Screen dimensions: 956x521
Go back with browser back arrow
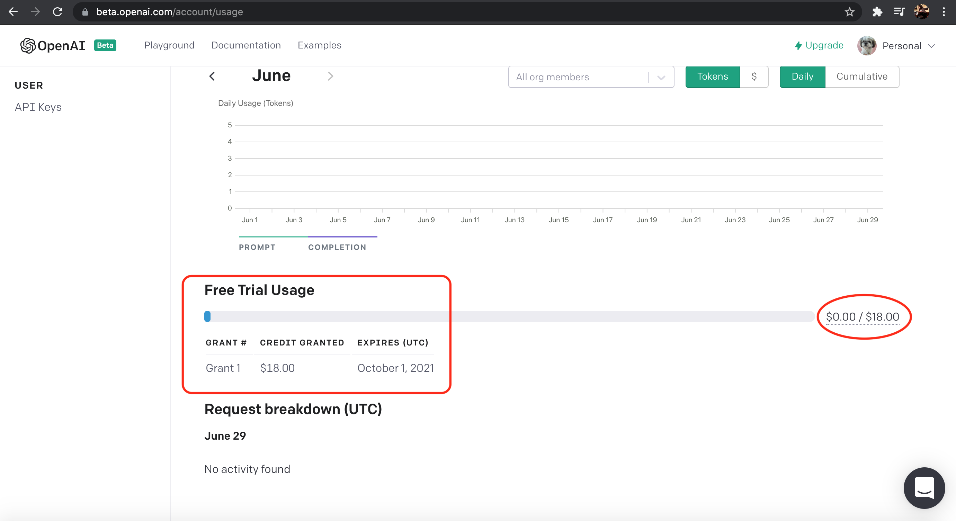tap(13, 12)
